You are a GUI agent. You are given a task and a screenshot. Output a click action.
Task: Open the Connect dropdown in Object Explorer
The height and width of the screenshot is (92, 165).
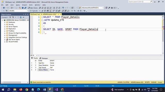5,17
